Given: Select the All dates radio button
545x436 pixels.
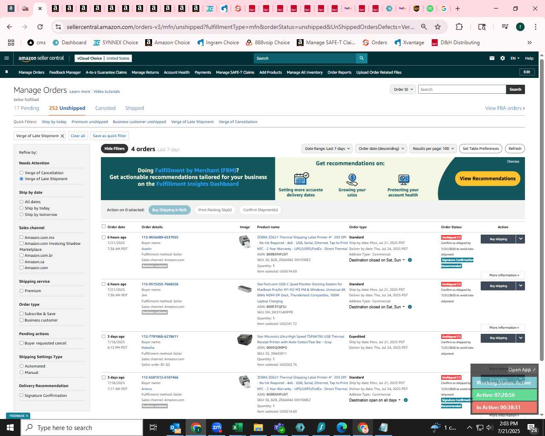Looking at the screenshot, I should point(21,202).
